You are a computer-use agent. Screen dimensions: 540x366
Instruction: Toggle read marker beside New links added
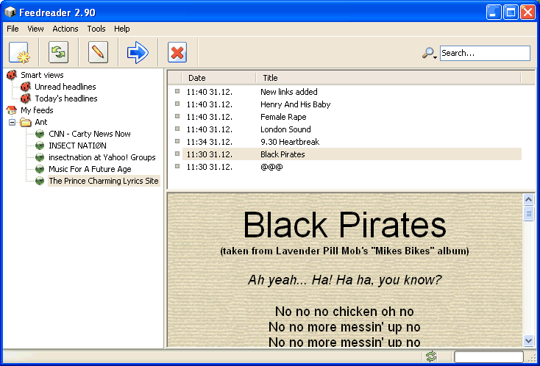click(x=177, y=92)
